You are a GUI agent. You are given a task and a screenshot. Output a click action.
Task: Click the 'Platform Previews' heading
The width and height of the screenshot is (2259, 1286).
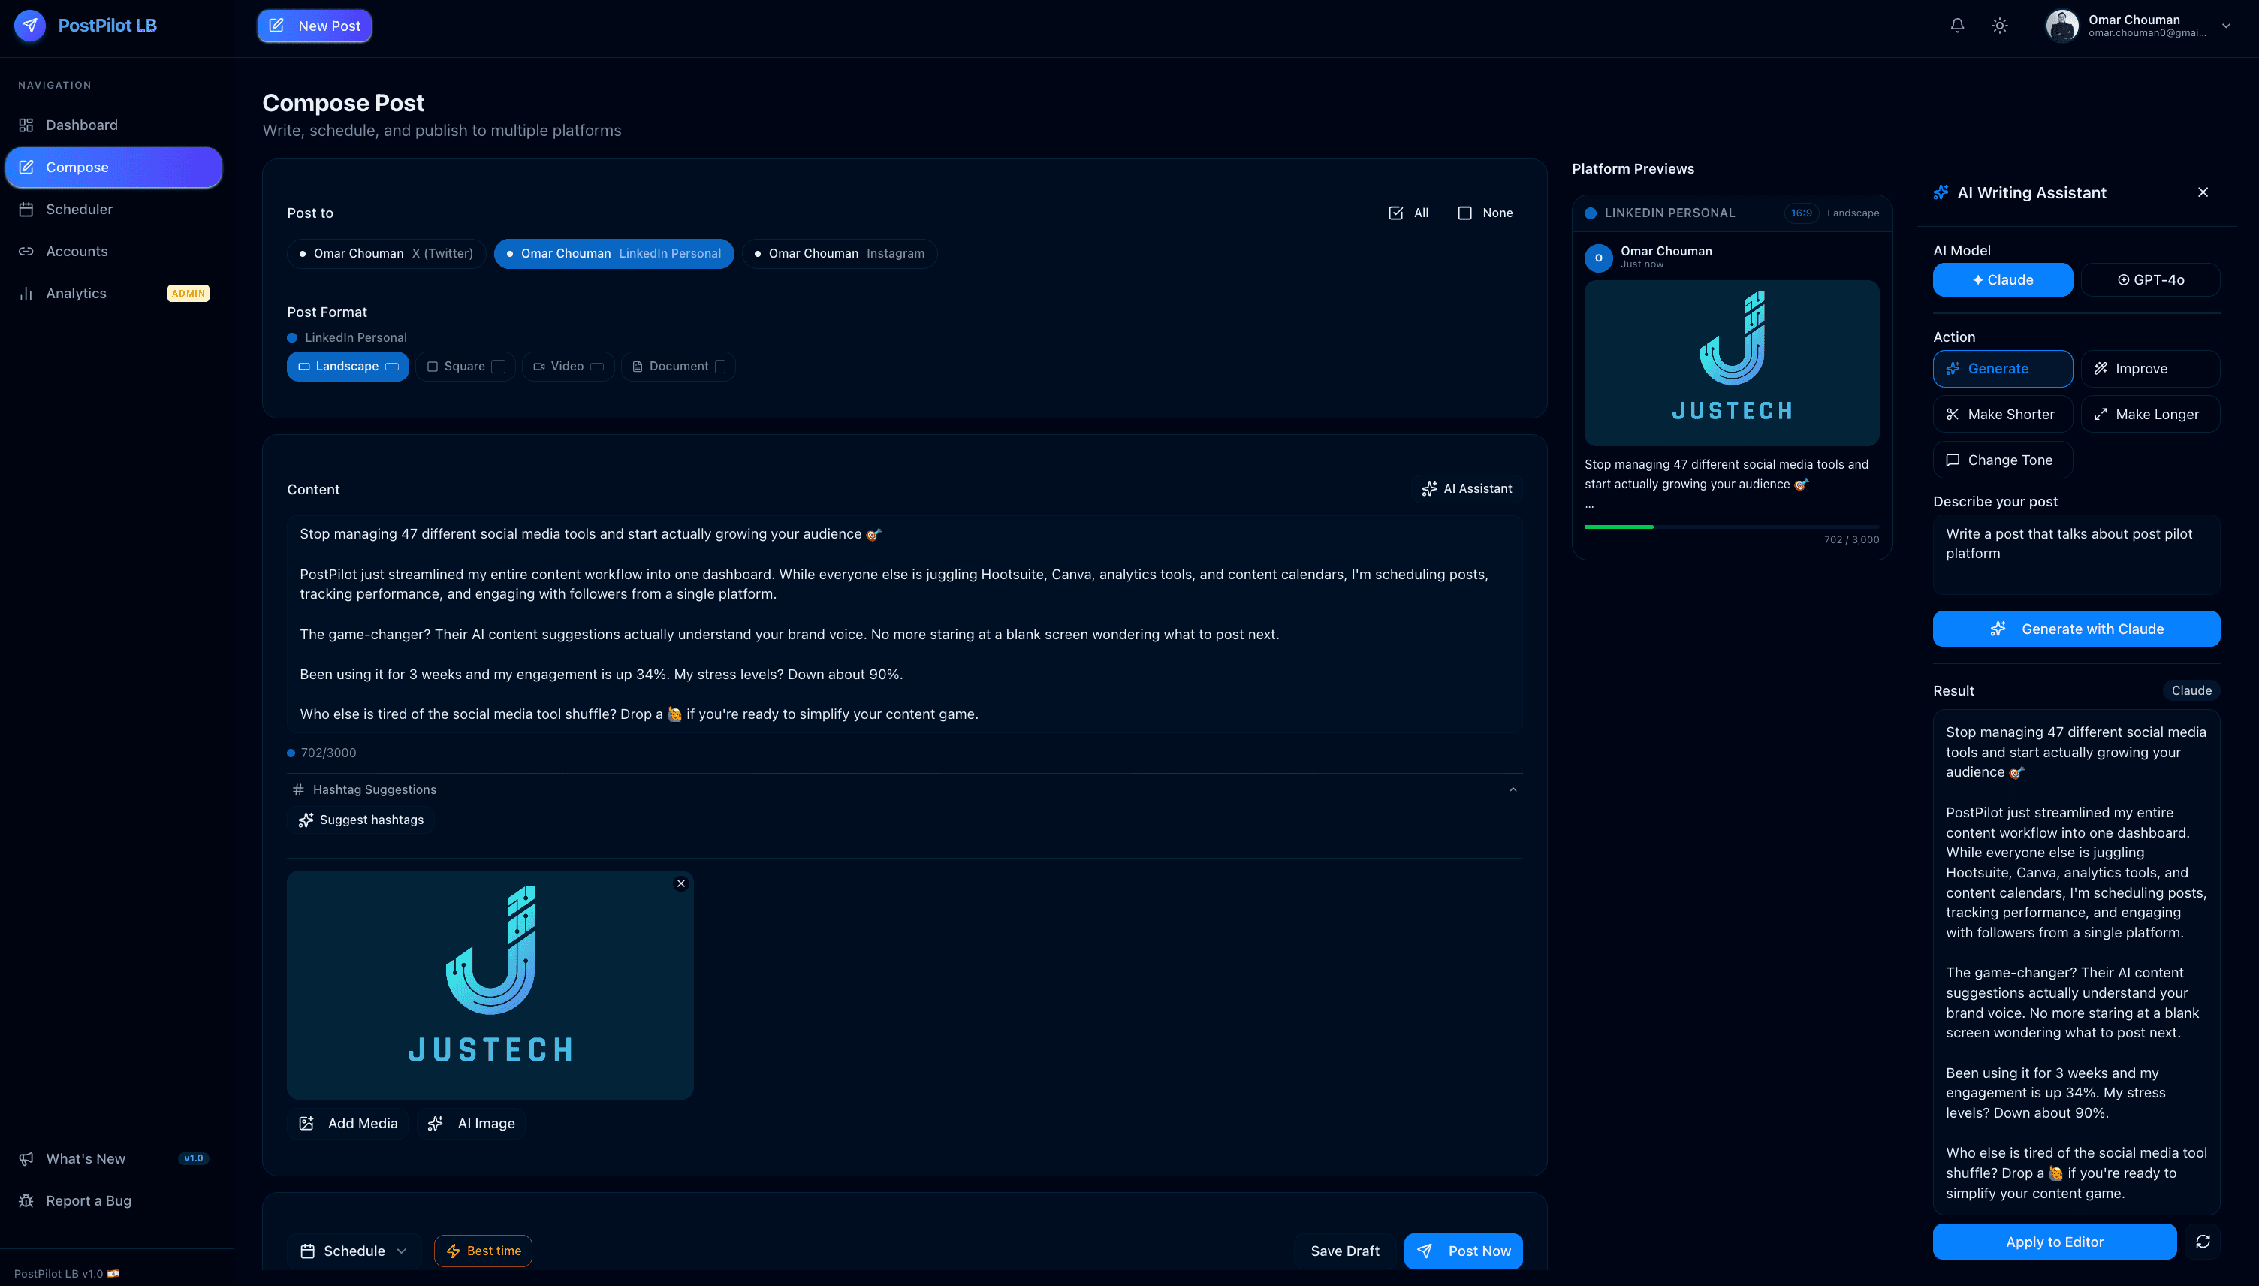click(1632, 169)
